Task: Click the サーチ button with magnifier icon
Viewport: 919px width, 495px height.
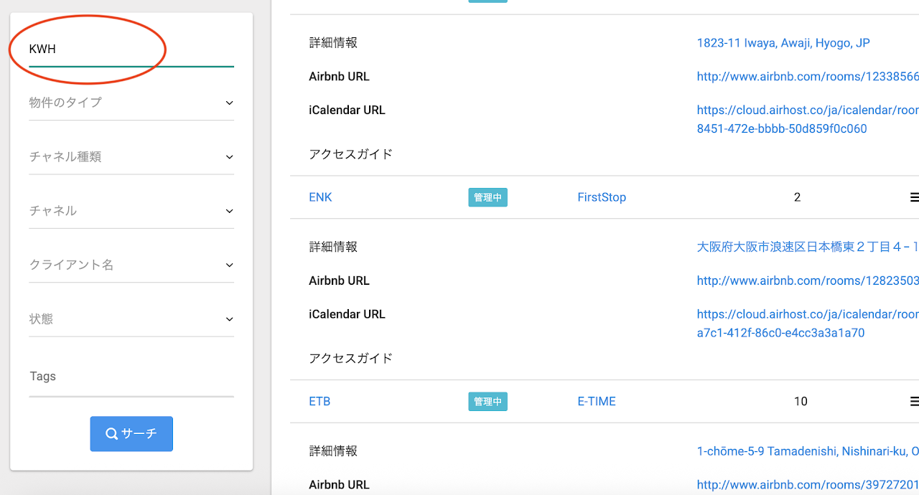Action: click(x=131, y=434)
